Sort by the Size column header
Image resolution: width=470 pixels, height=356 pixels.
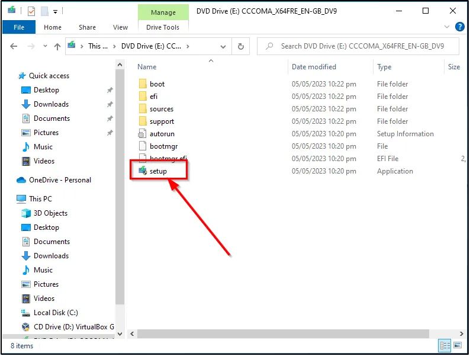click(x=454, y=67)
